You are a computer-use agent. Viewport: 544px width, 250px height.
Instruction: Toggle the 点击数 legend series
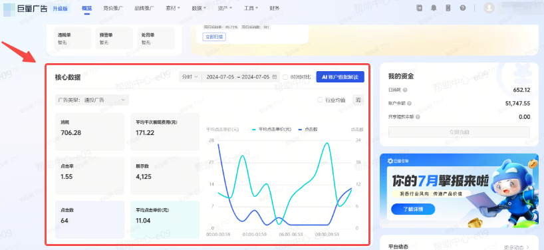tap(308, 129)
